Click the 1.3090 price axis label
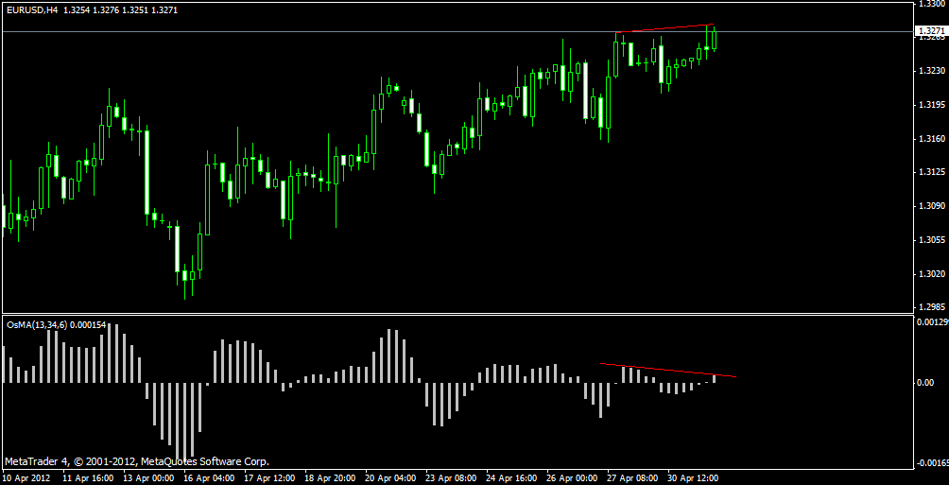This screenshot has height=485, width=949. tap(931, 206)
